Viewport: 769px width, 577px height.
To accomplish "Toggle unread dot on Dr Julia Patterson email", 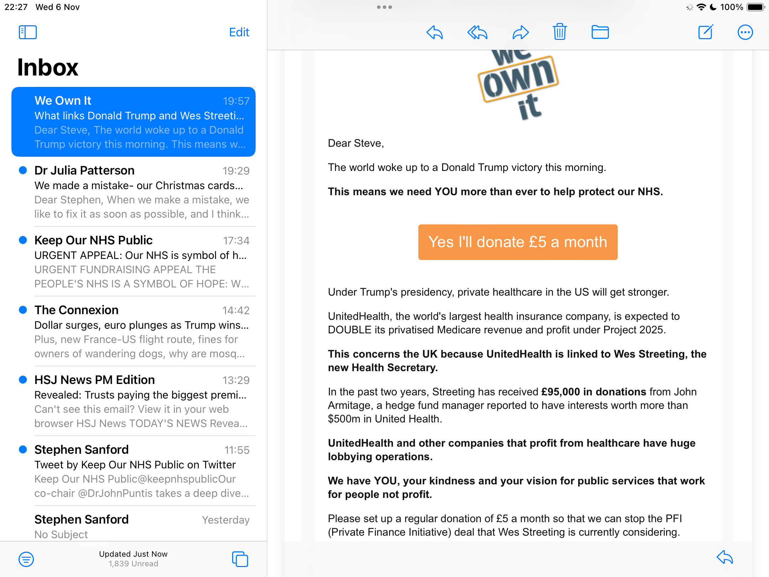I will [x=23, y=170].
